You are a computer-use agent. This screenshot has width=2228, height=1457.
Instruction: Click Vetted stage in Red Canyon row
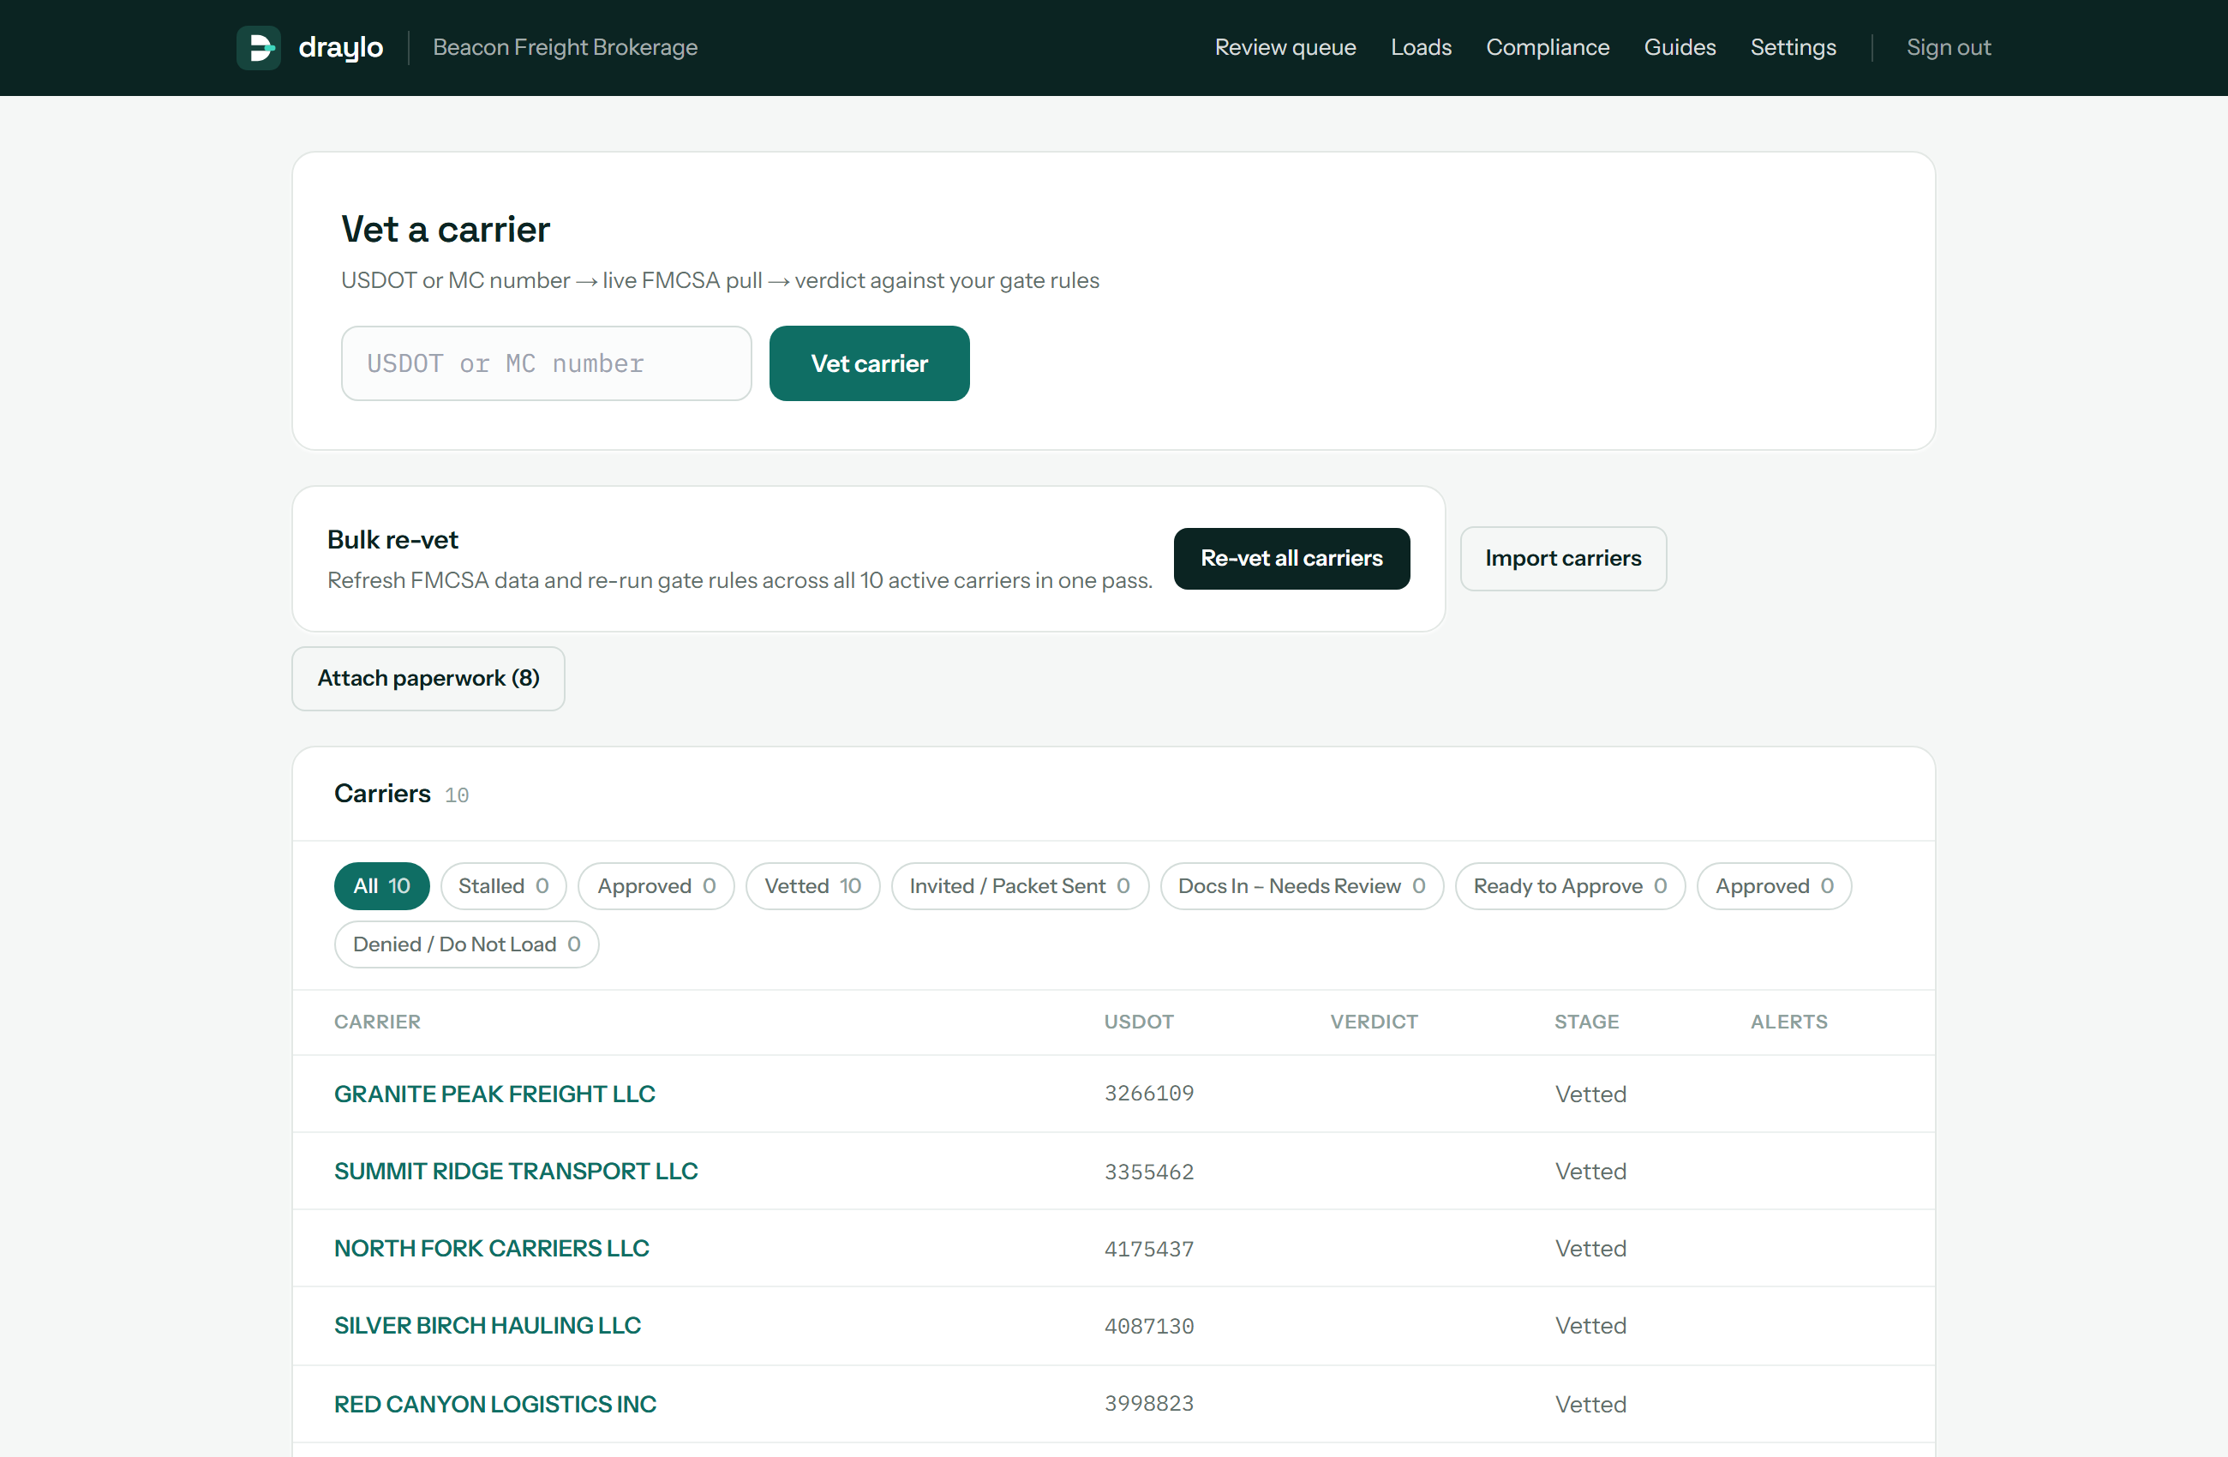(x=1590, y=1404)
